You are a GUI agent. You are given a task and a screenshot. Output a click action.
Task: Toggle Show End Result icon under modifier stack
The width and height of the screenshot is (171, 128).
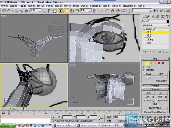click(150, 52)
